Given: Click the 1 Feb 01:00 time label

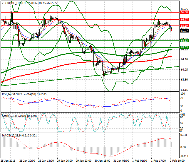Looking at the screenshot, I should click(140, 161).
